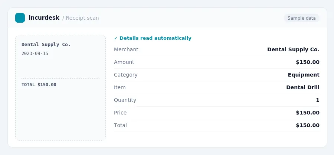334x155 pixels.
Task: Select the Amount value $150.00
Action: [x=308, y=62]
